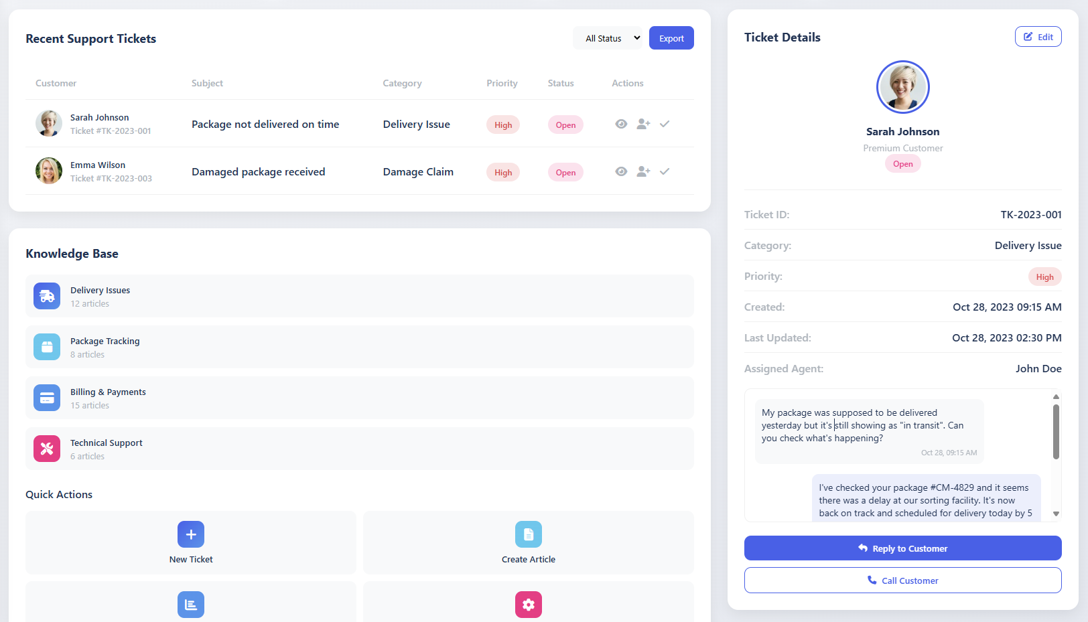Screen dimensions: 1088x622
Task: Mark Sarah Johnson's ticket as resolved
Action: click(665, 124)
